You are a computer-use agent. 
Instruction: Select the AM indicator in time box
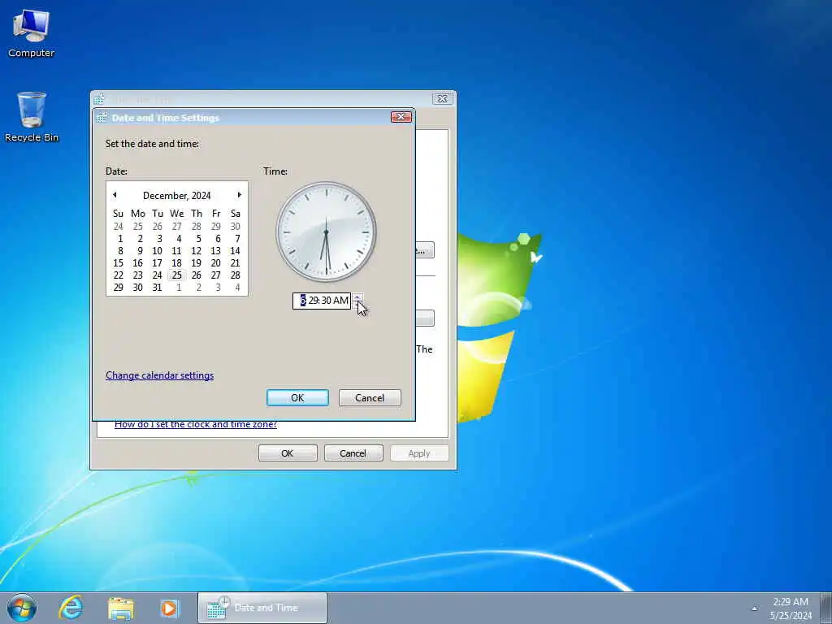(341, 301)
